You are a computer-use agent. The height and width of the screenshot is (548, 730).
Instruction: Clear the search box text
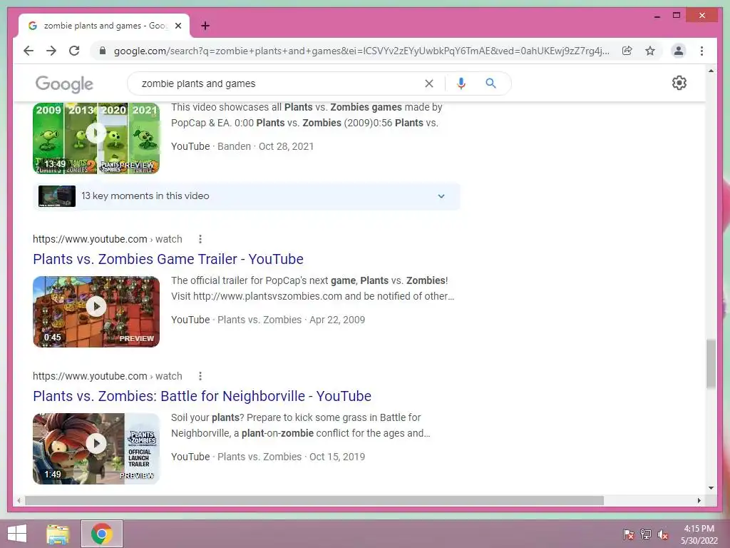pyautogui.click(x=428, y=83)
